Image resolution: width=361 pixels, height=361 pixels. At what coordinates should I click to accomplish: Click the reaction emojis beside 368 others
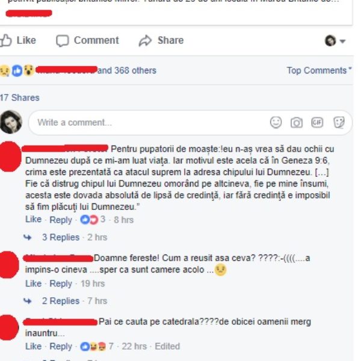(17, 70)
